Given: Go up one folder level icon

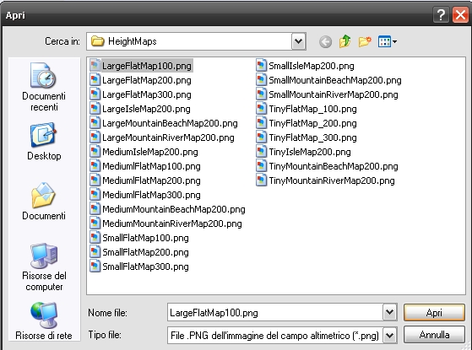Looking at the screenshot, I should click(x=345, y=41).
